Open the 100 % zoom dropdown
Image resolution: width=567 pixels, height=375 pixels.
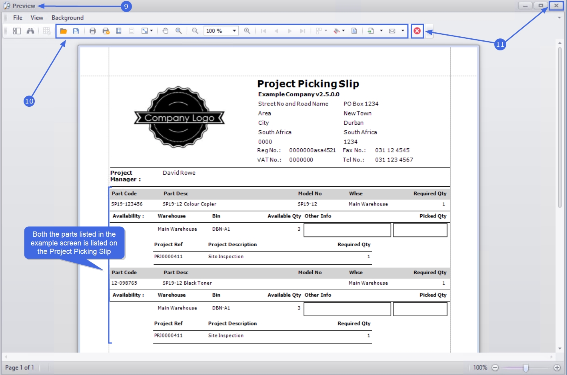[234, 31]
